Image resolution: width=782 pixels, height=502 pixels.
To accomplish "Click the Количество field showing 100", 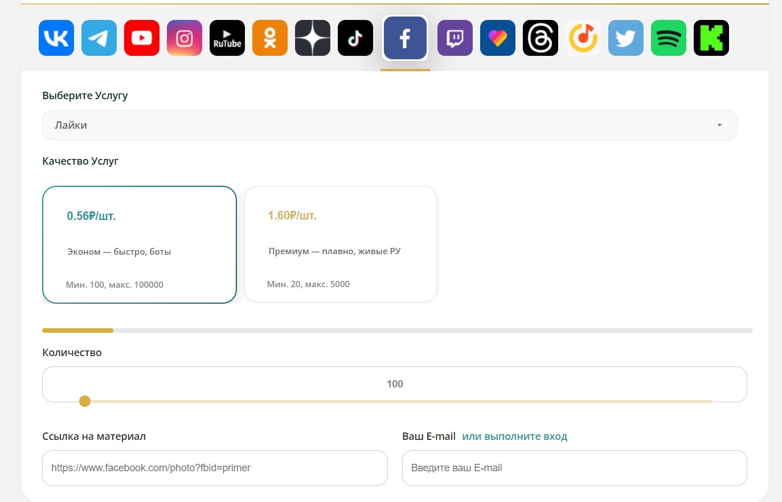I will pos(395,384).
